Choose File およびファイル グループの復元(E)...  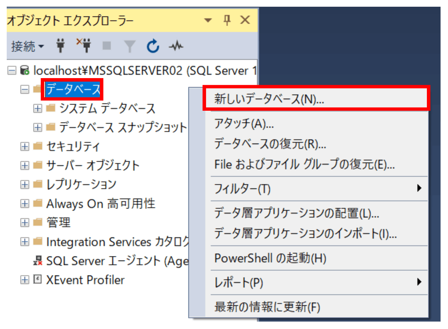tap(316, 164)
